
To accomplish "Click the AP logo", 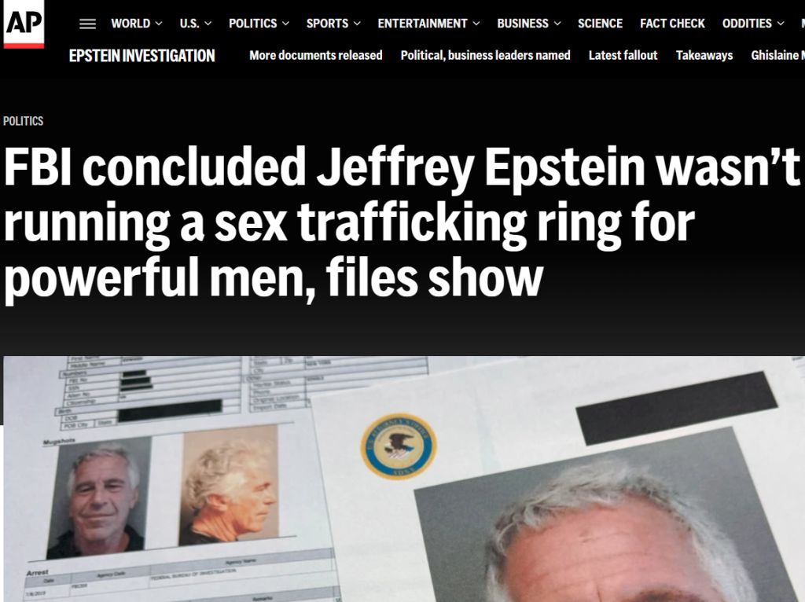I will 24,24.
